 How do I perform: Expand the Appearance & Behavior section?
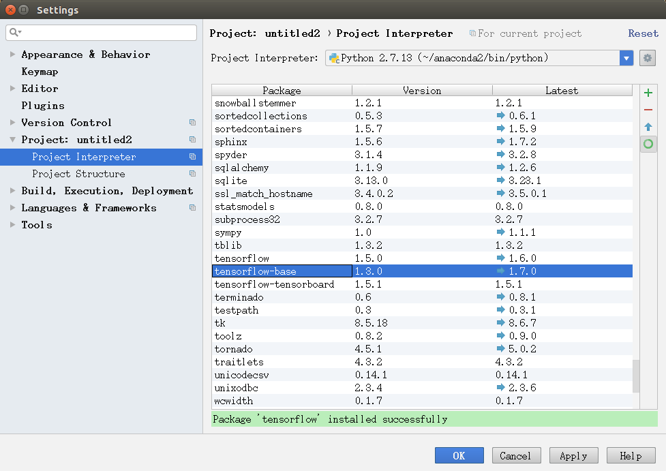click(12, 55)
